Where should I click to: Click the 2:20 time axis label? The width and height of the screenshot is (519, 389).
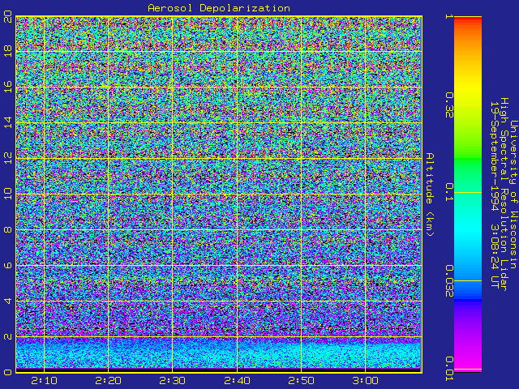tap(108, 381)
